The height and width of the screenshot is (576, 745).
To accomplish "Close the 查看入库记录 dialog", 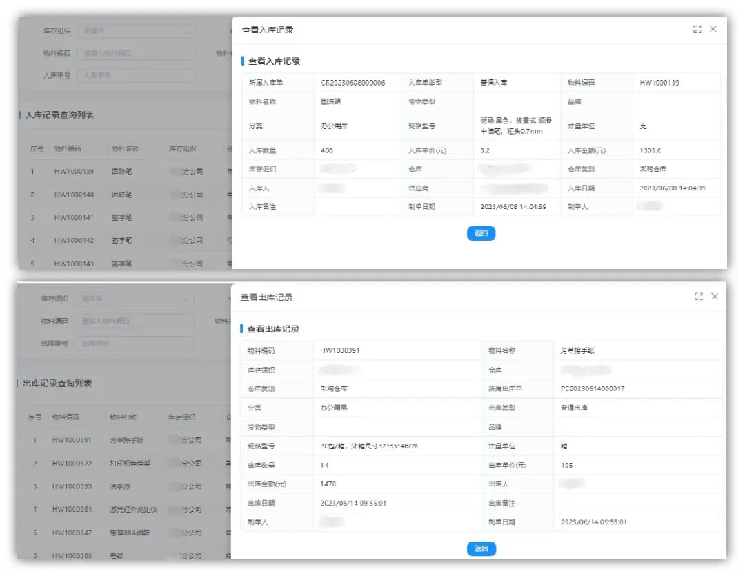I will tap(713, 29).
